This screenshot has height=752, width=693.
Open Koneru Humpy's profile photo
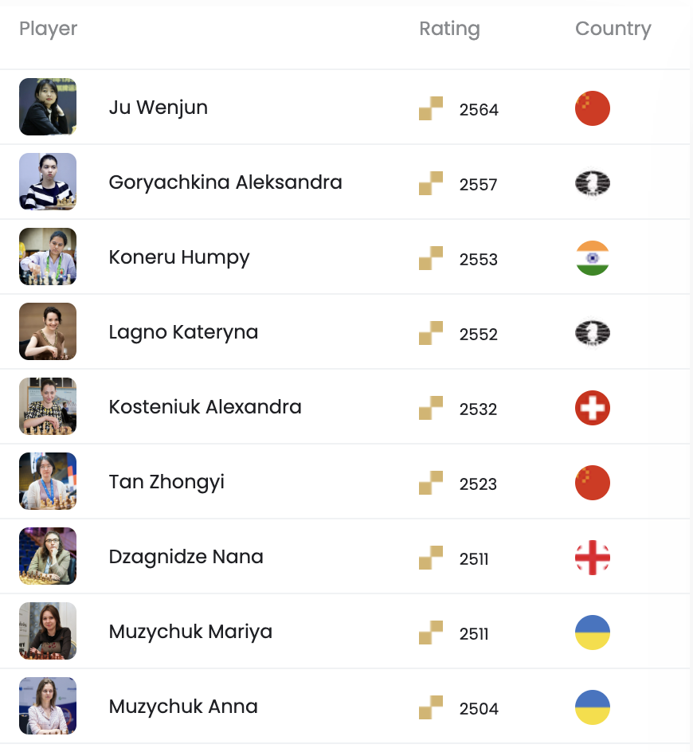tap(48, 256)
